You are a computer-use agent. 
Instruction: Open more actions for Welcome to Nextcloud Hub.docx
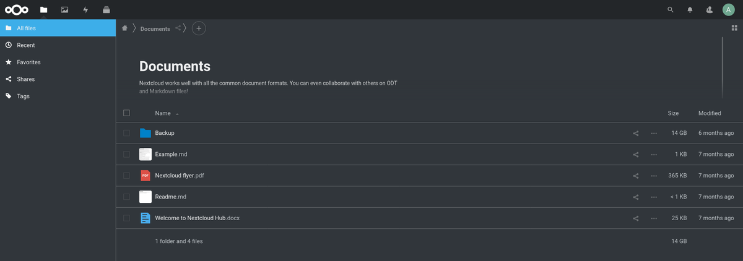[x=654, y=218]
